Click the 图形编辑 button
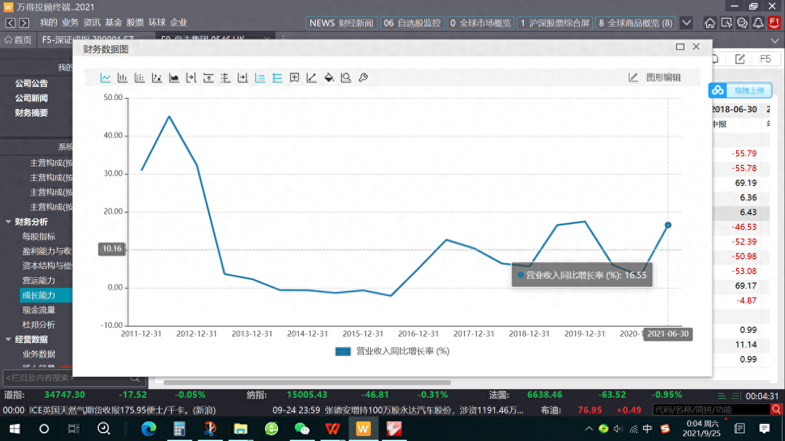The width and height of the screenshot is (785, 441). [x=655, y=78]
